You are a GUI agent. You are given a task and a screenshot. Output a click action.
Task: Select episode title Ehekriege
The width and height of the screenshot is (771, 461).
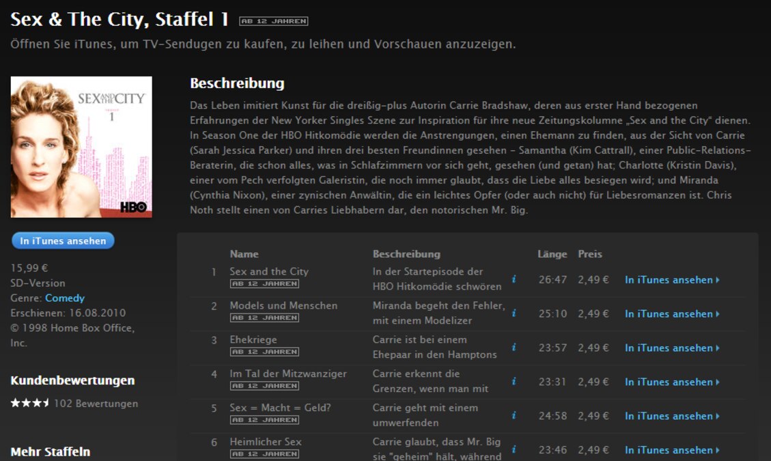pyautogui.click(x=253, y=339)
